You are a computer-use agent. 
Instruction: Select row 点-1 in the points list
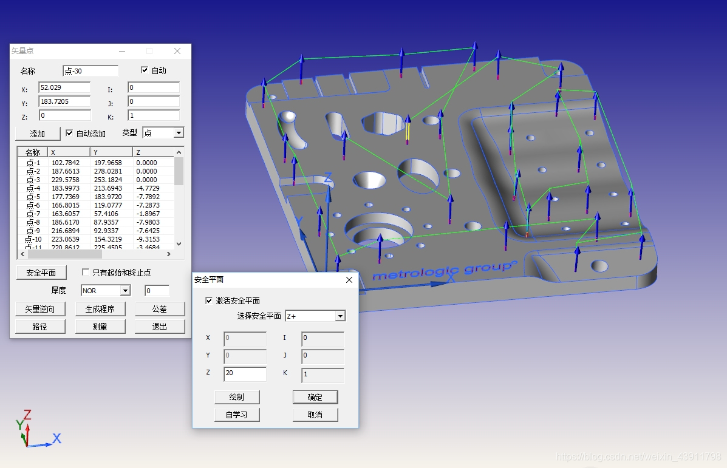(95, 163)
